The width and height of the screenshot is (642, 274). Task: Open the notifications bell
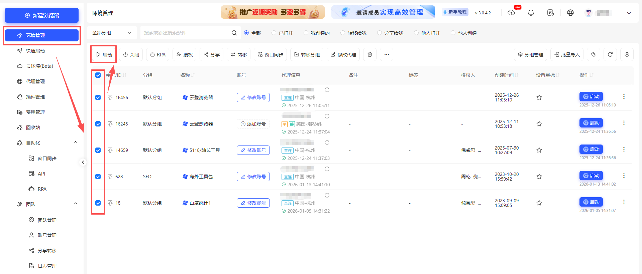[531, 13]
